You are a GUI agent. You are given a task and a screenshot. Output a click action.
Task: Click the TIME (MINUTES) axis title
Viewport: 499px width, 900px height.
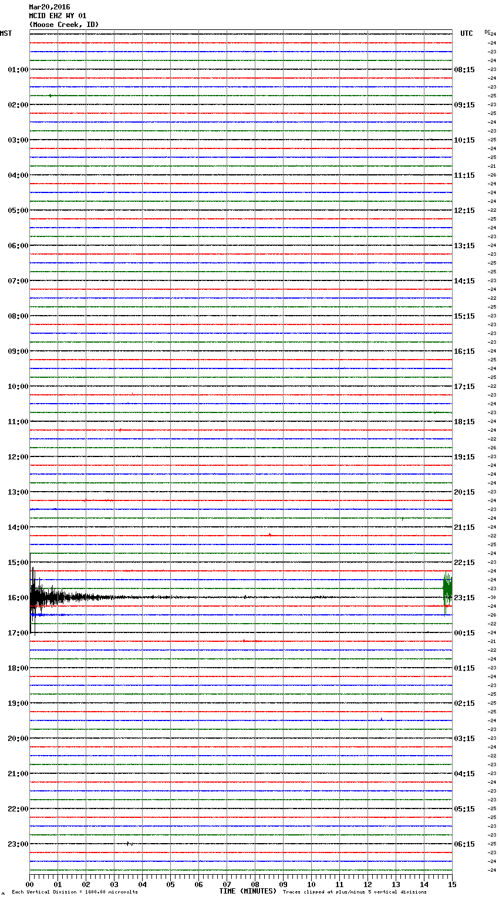point(248,891)
